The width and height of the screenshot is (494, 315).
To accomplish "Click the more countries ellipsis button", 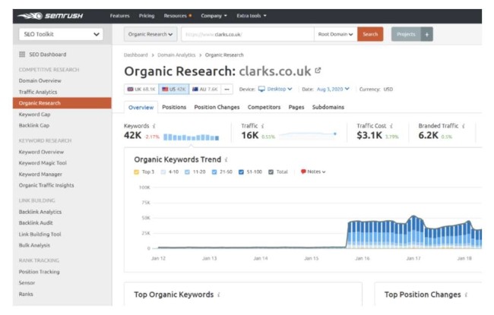I will 227,89.
